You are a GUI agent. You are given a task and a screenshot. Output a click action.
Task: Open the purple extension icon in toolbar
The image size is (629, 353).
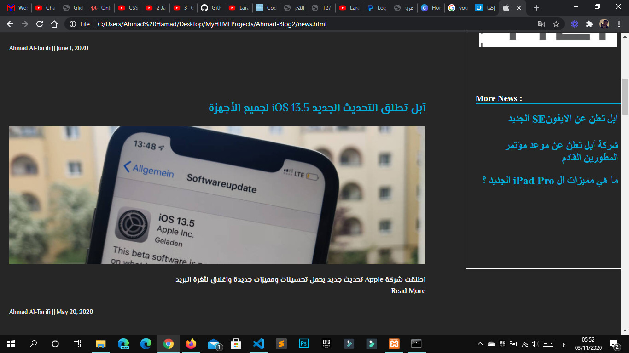coord(574,24)
